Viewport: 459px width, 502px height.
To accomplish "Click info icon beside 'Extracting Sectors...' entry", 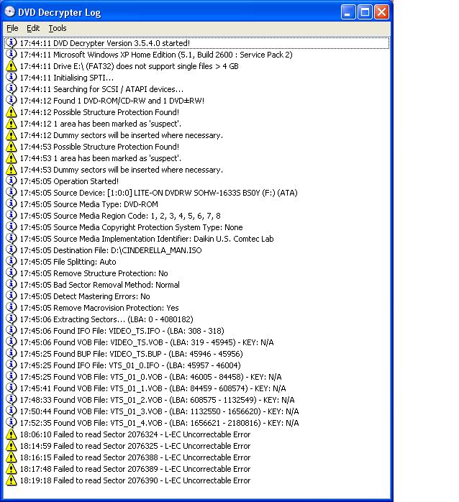I will (x=12, y=319).
